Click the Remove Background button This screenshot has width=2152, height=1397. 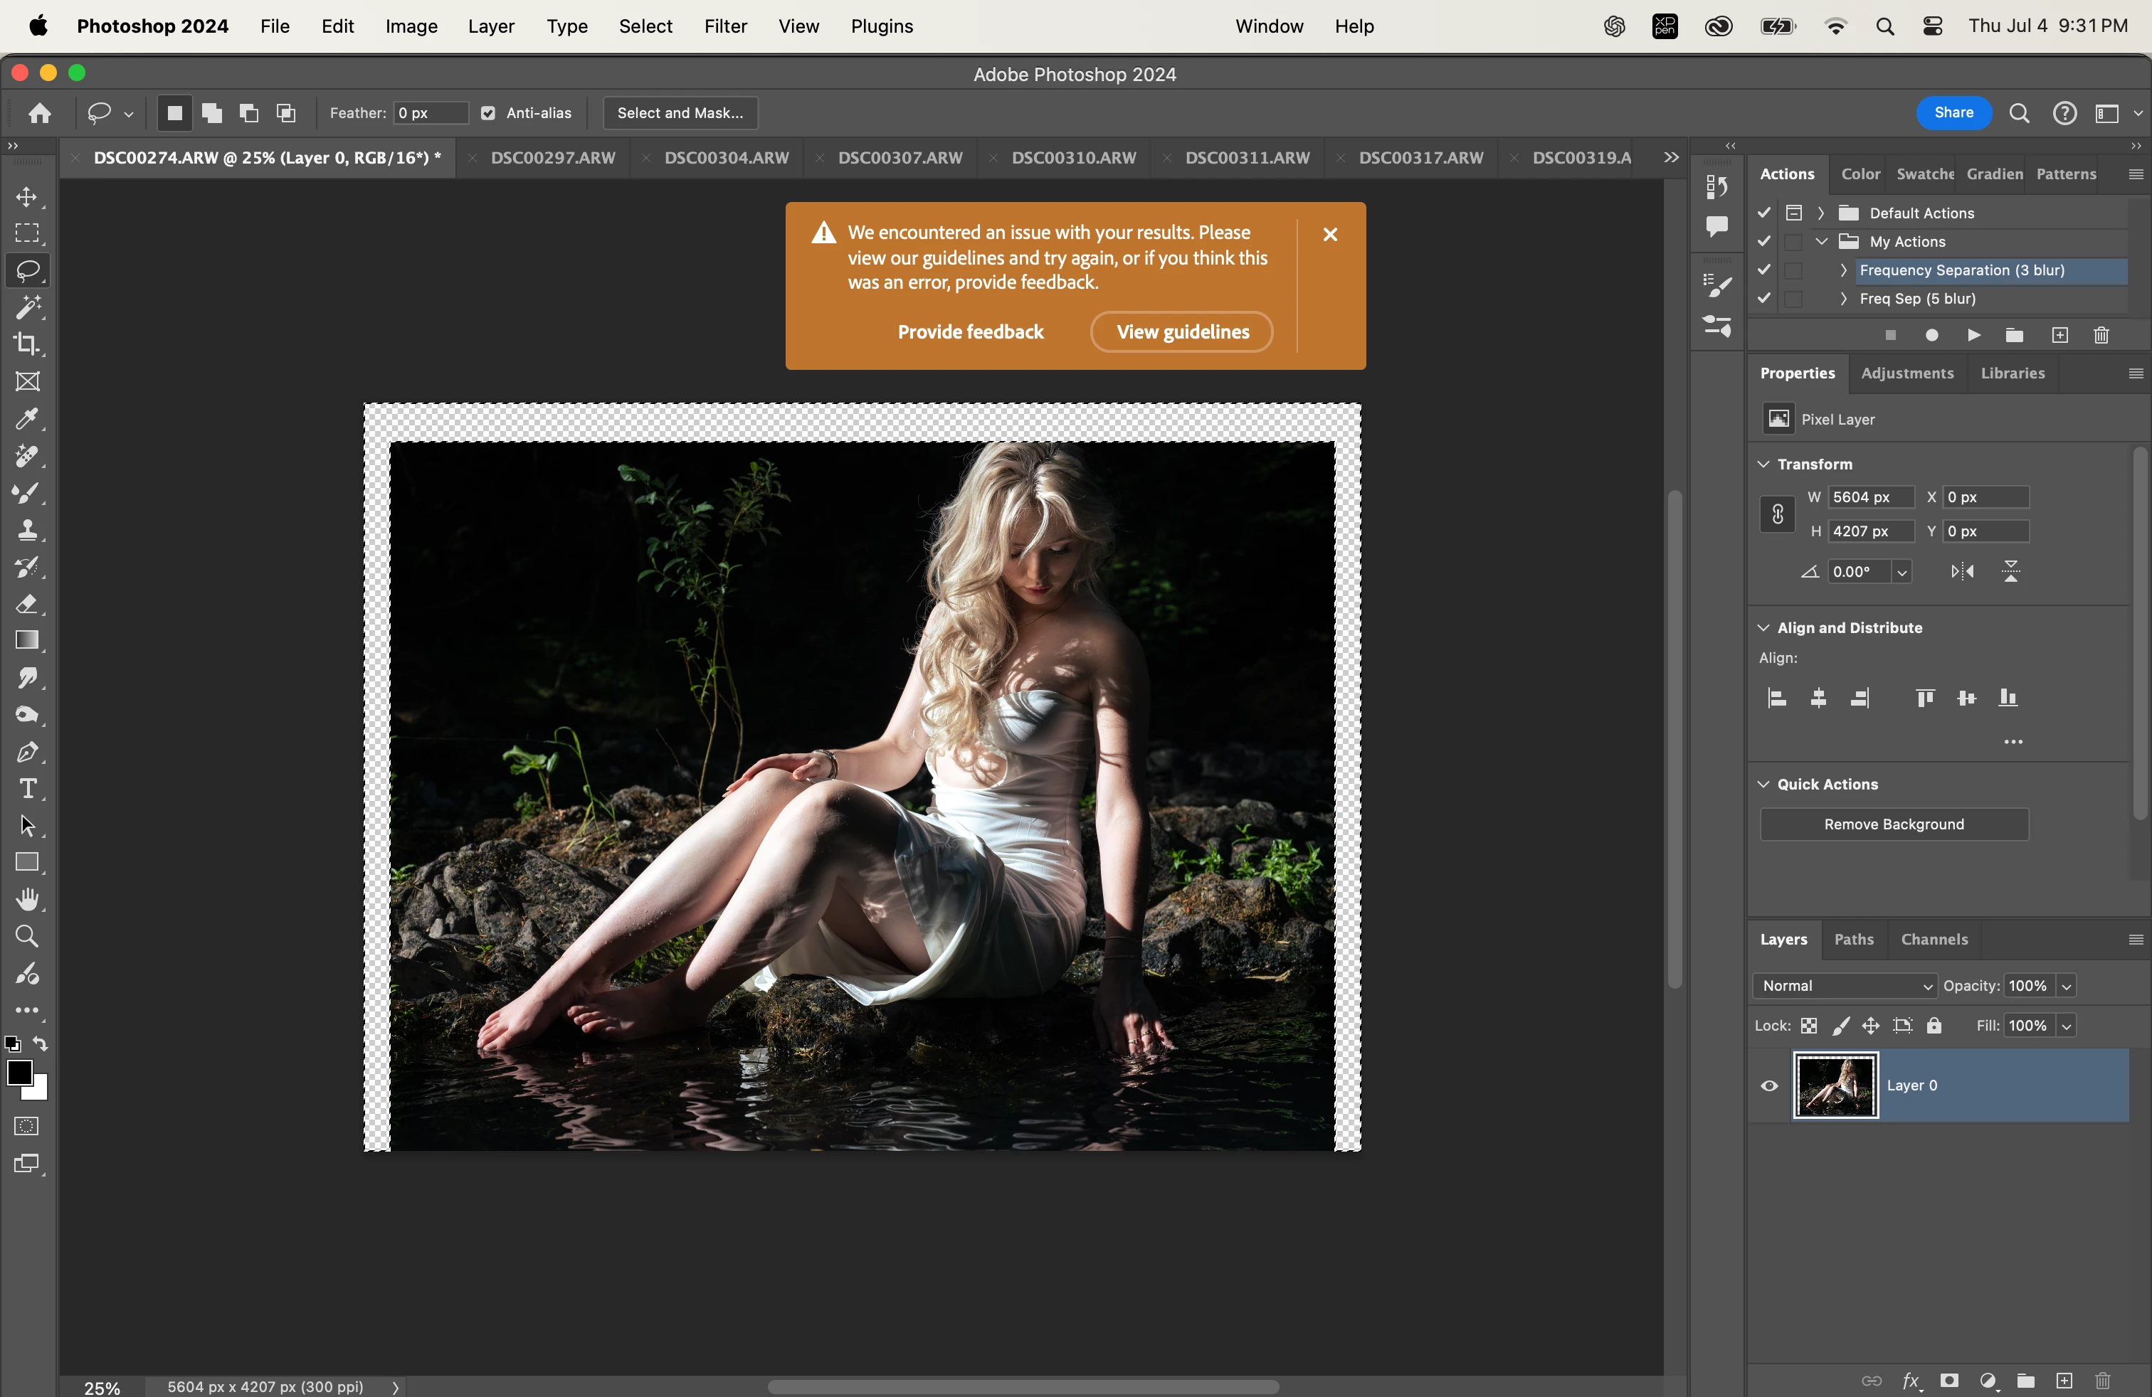point(1894,824)
